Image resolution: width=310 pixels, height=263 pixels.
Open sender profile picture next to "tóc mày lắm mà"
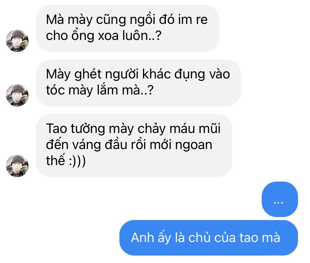tap(17, 95)
